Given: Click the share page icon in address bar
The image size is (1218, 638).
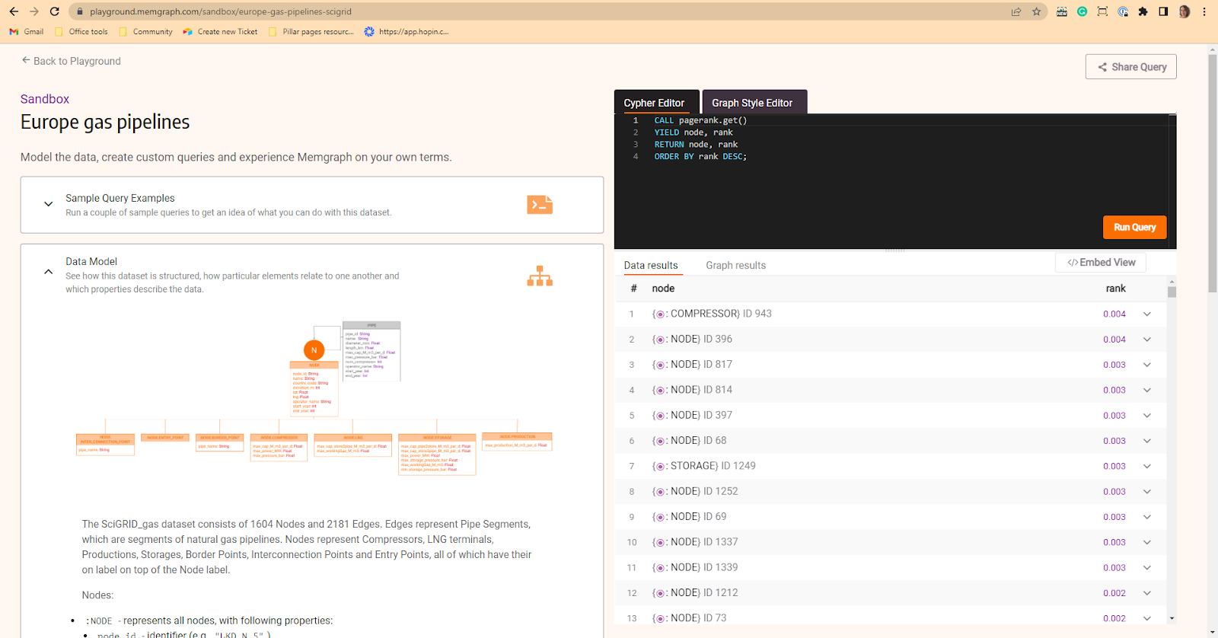Looking at the screenshot, I should pos(1016,11).
